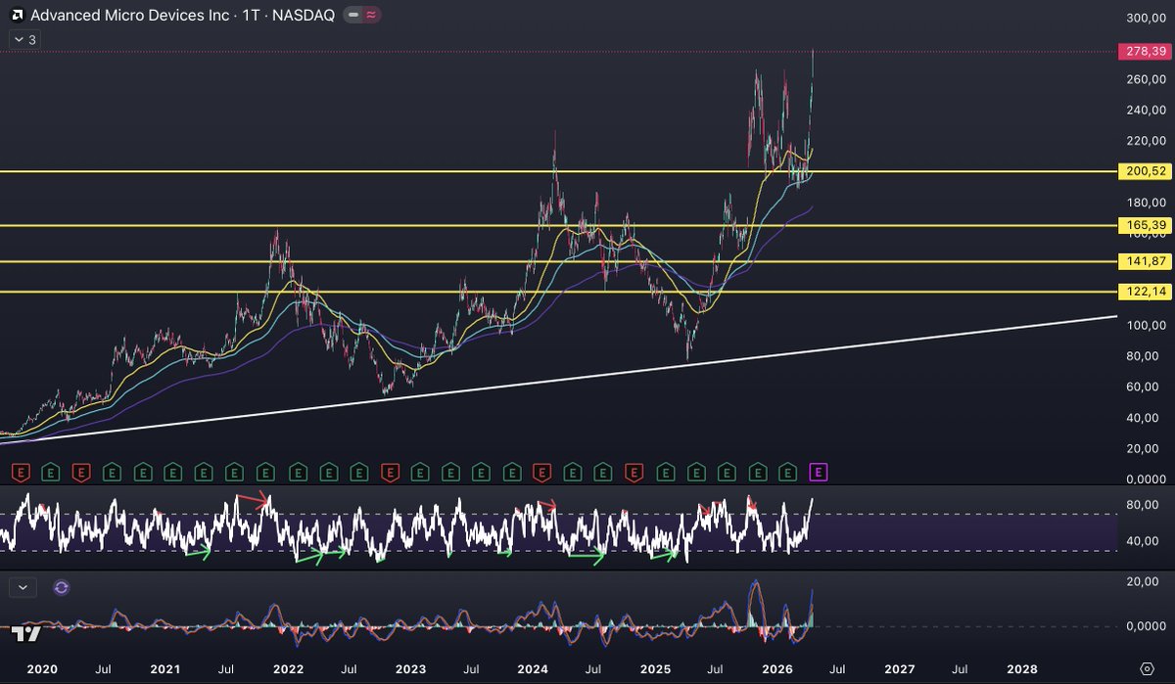Open the red earnings marker from late 2024
The image size is (1175, 684).
(634, 473)
